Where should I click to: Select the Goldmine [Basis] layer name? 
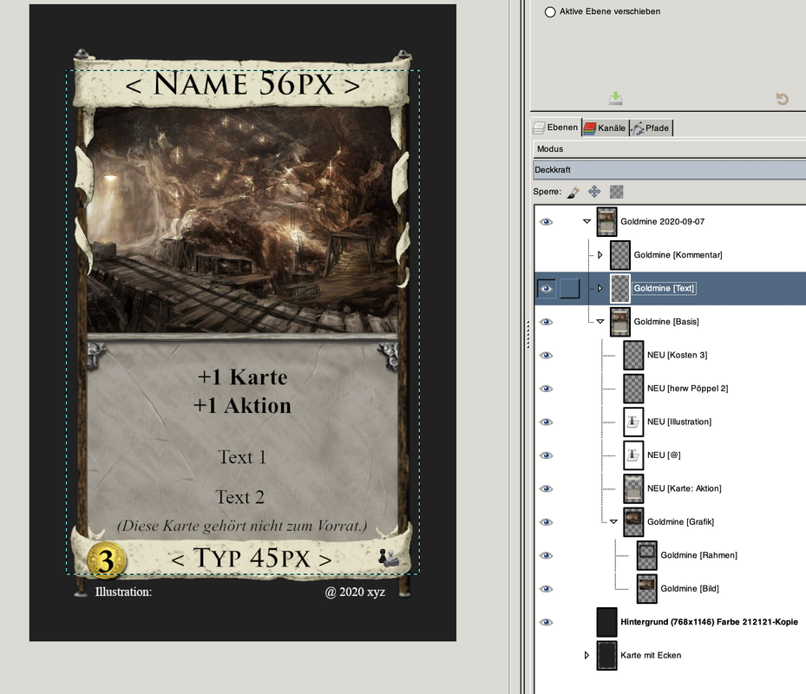pyautogui.click(x=666, y=322)
